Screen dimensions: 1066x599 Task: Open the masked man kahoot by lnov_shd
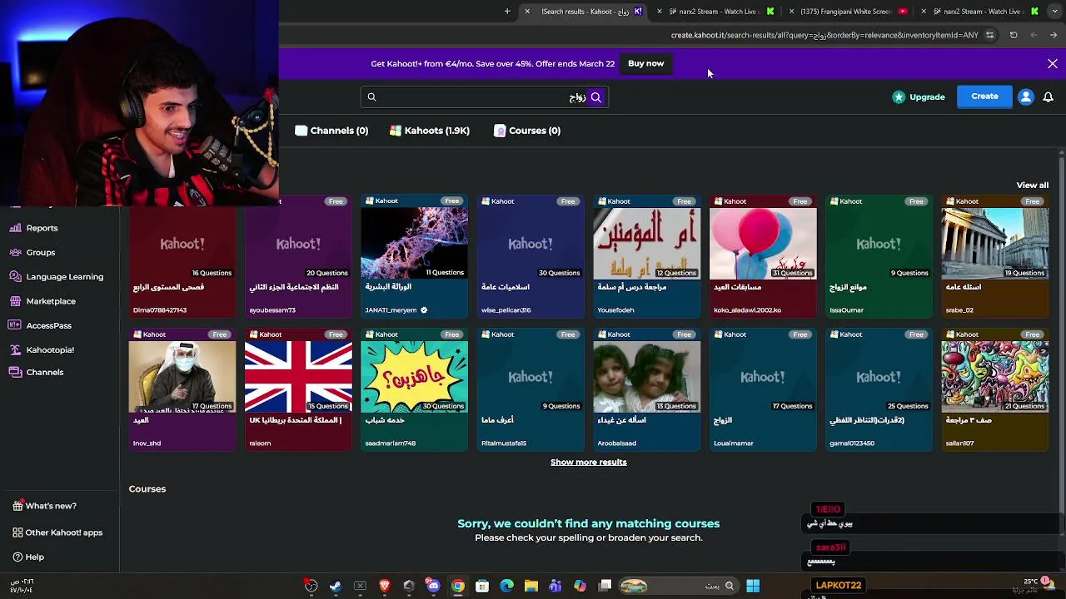(x=182, y=389)
